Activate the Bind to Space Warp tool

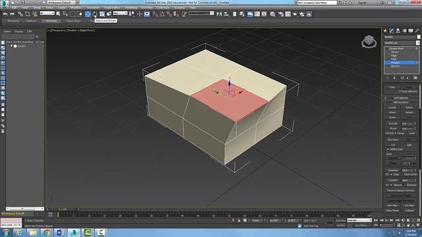pyautogui.click(x=34, y=14)
